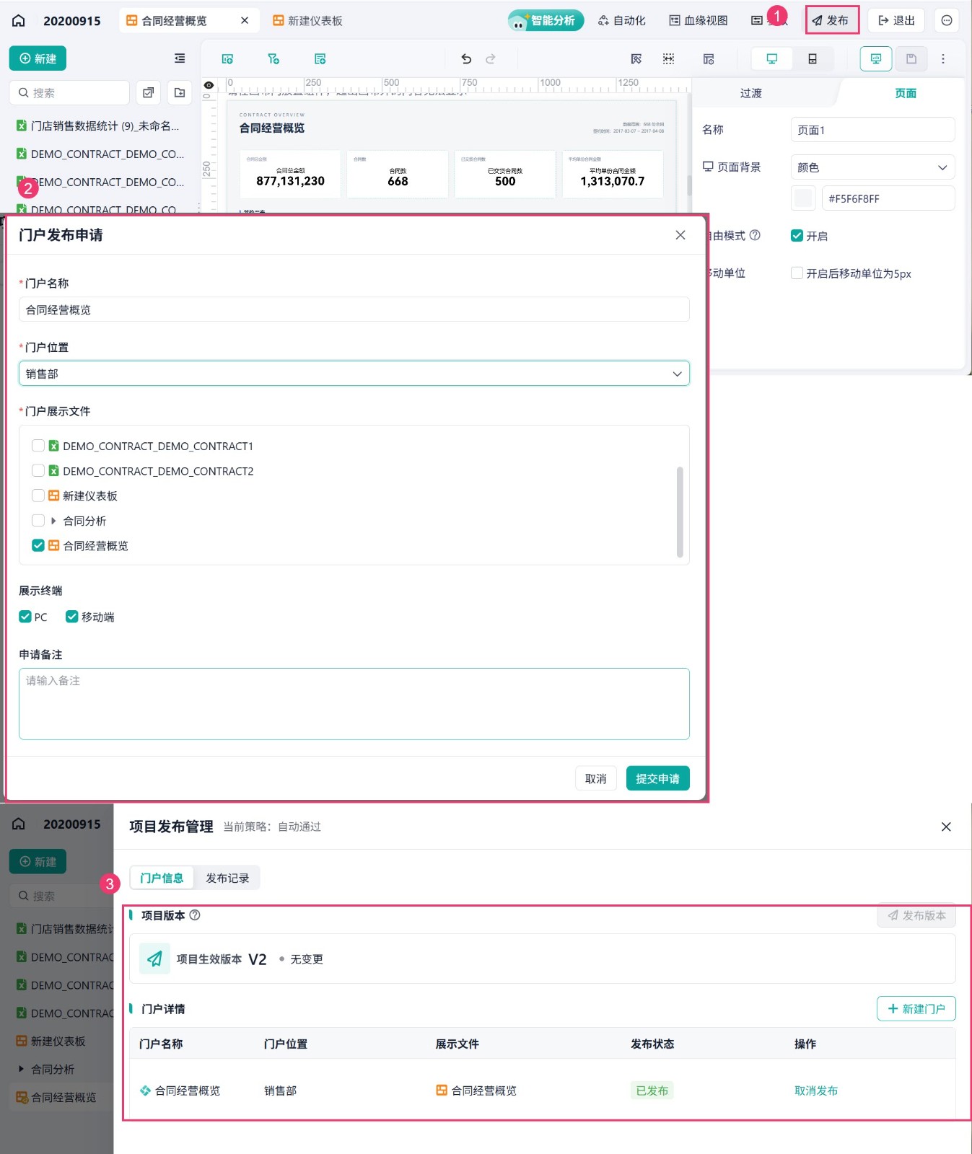Image resolution: width=972 pixels, height=1154 pixels.
Task: Uncheck the 移动端 display terminal checkbox
Action: pos(72,617)
